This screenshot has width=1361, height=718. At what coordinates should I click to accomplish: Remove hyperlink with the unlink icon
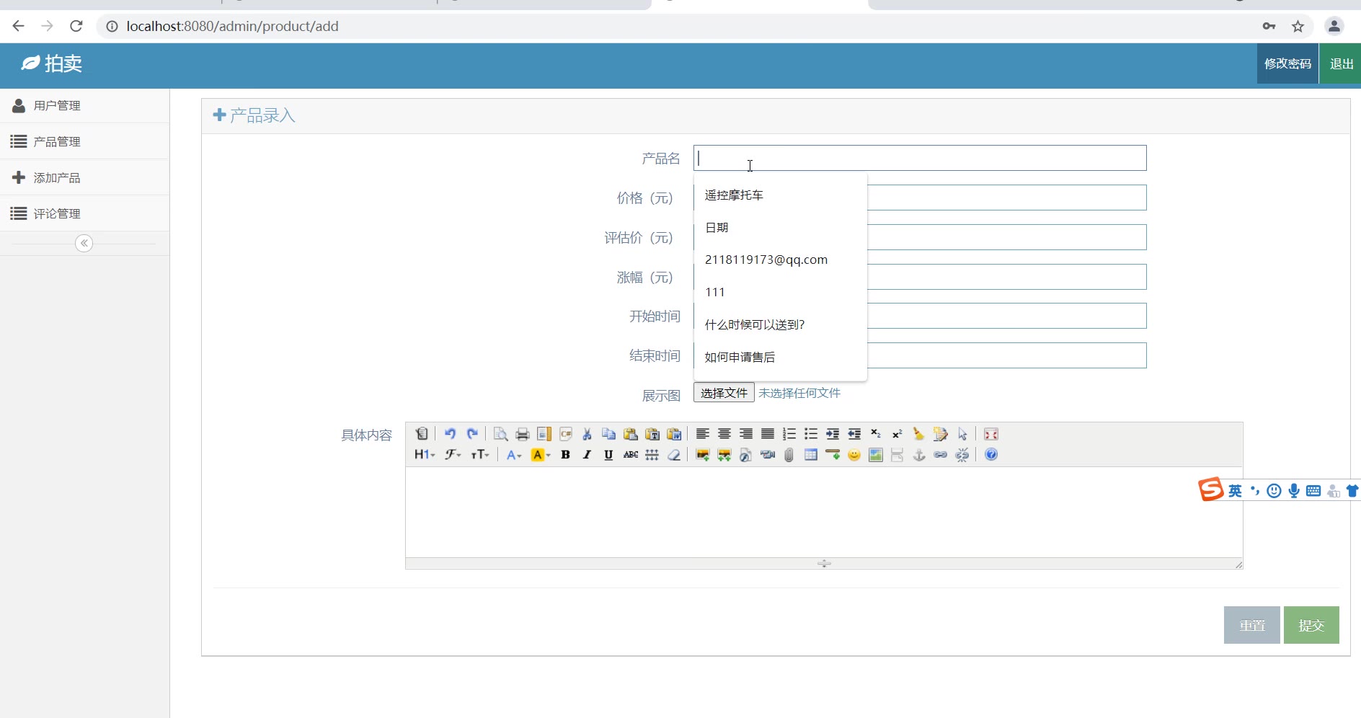tap(962, 455)
